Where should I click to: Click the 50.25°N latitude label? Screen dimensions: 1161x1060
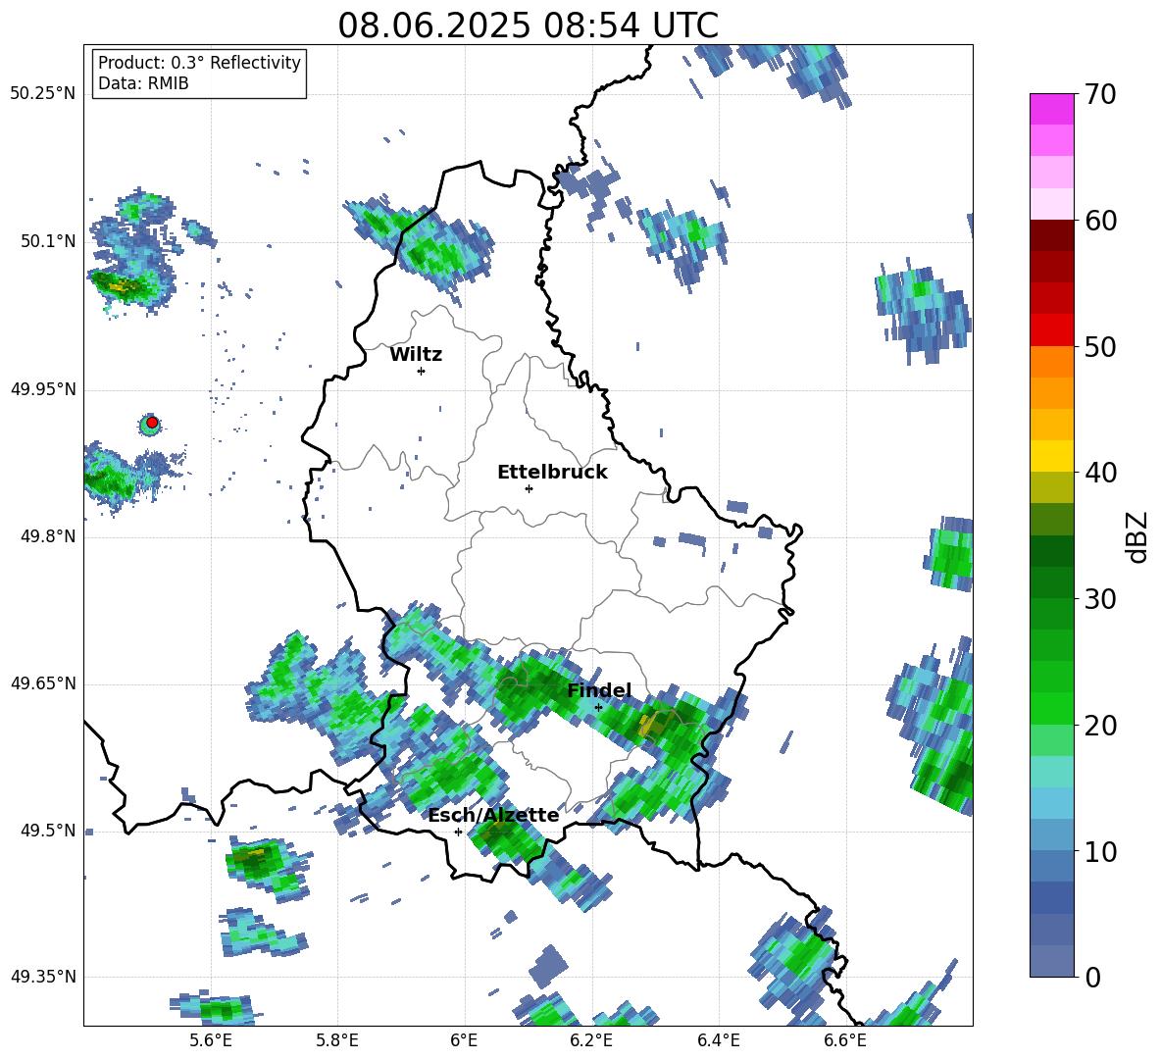(x=43, y=94)
